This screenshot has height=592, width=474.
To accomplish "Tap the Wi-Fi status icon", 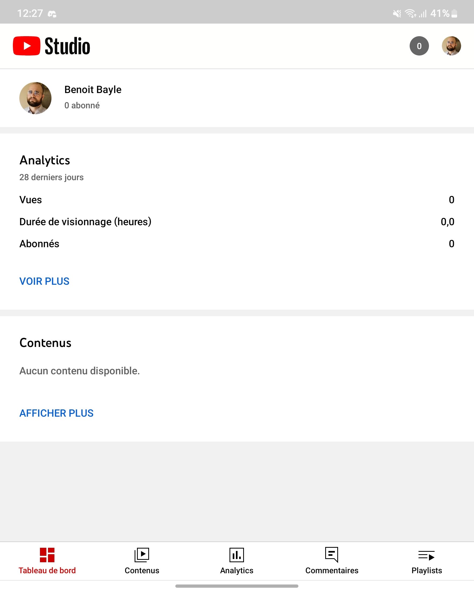I will [x=410, y=13].
